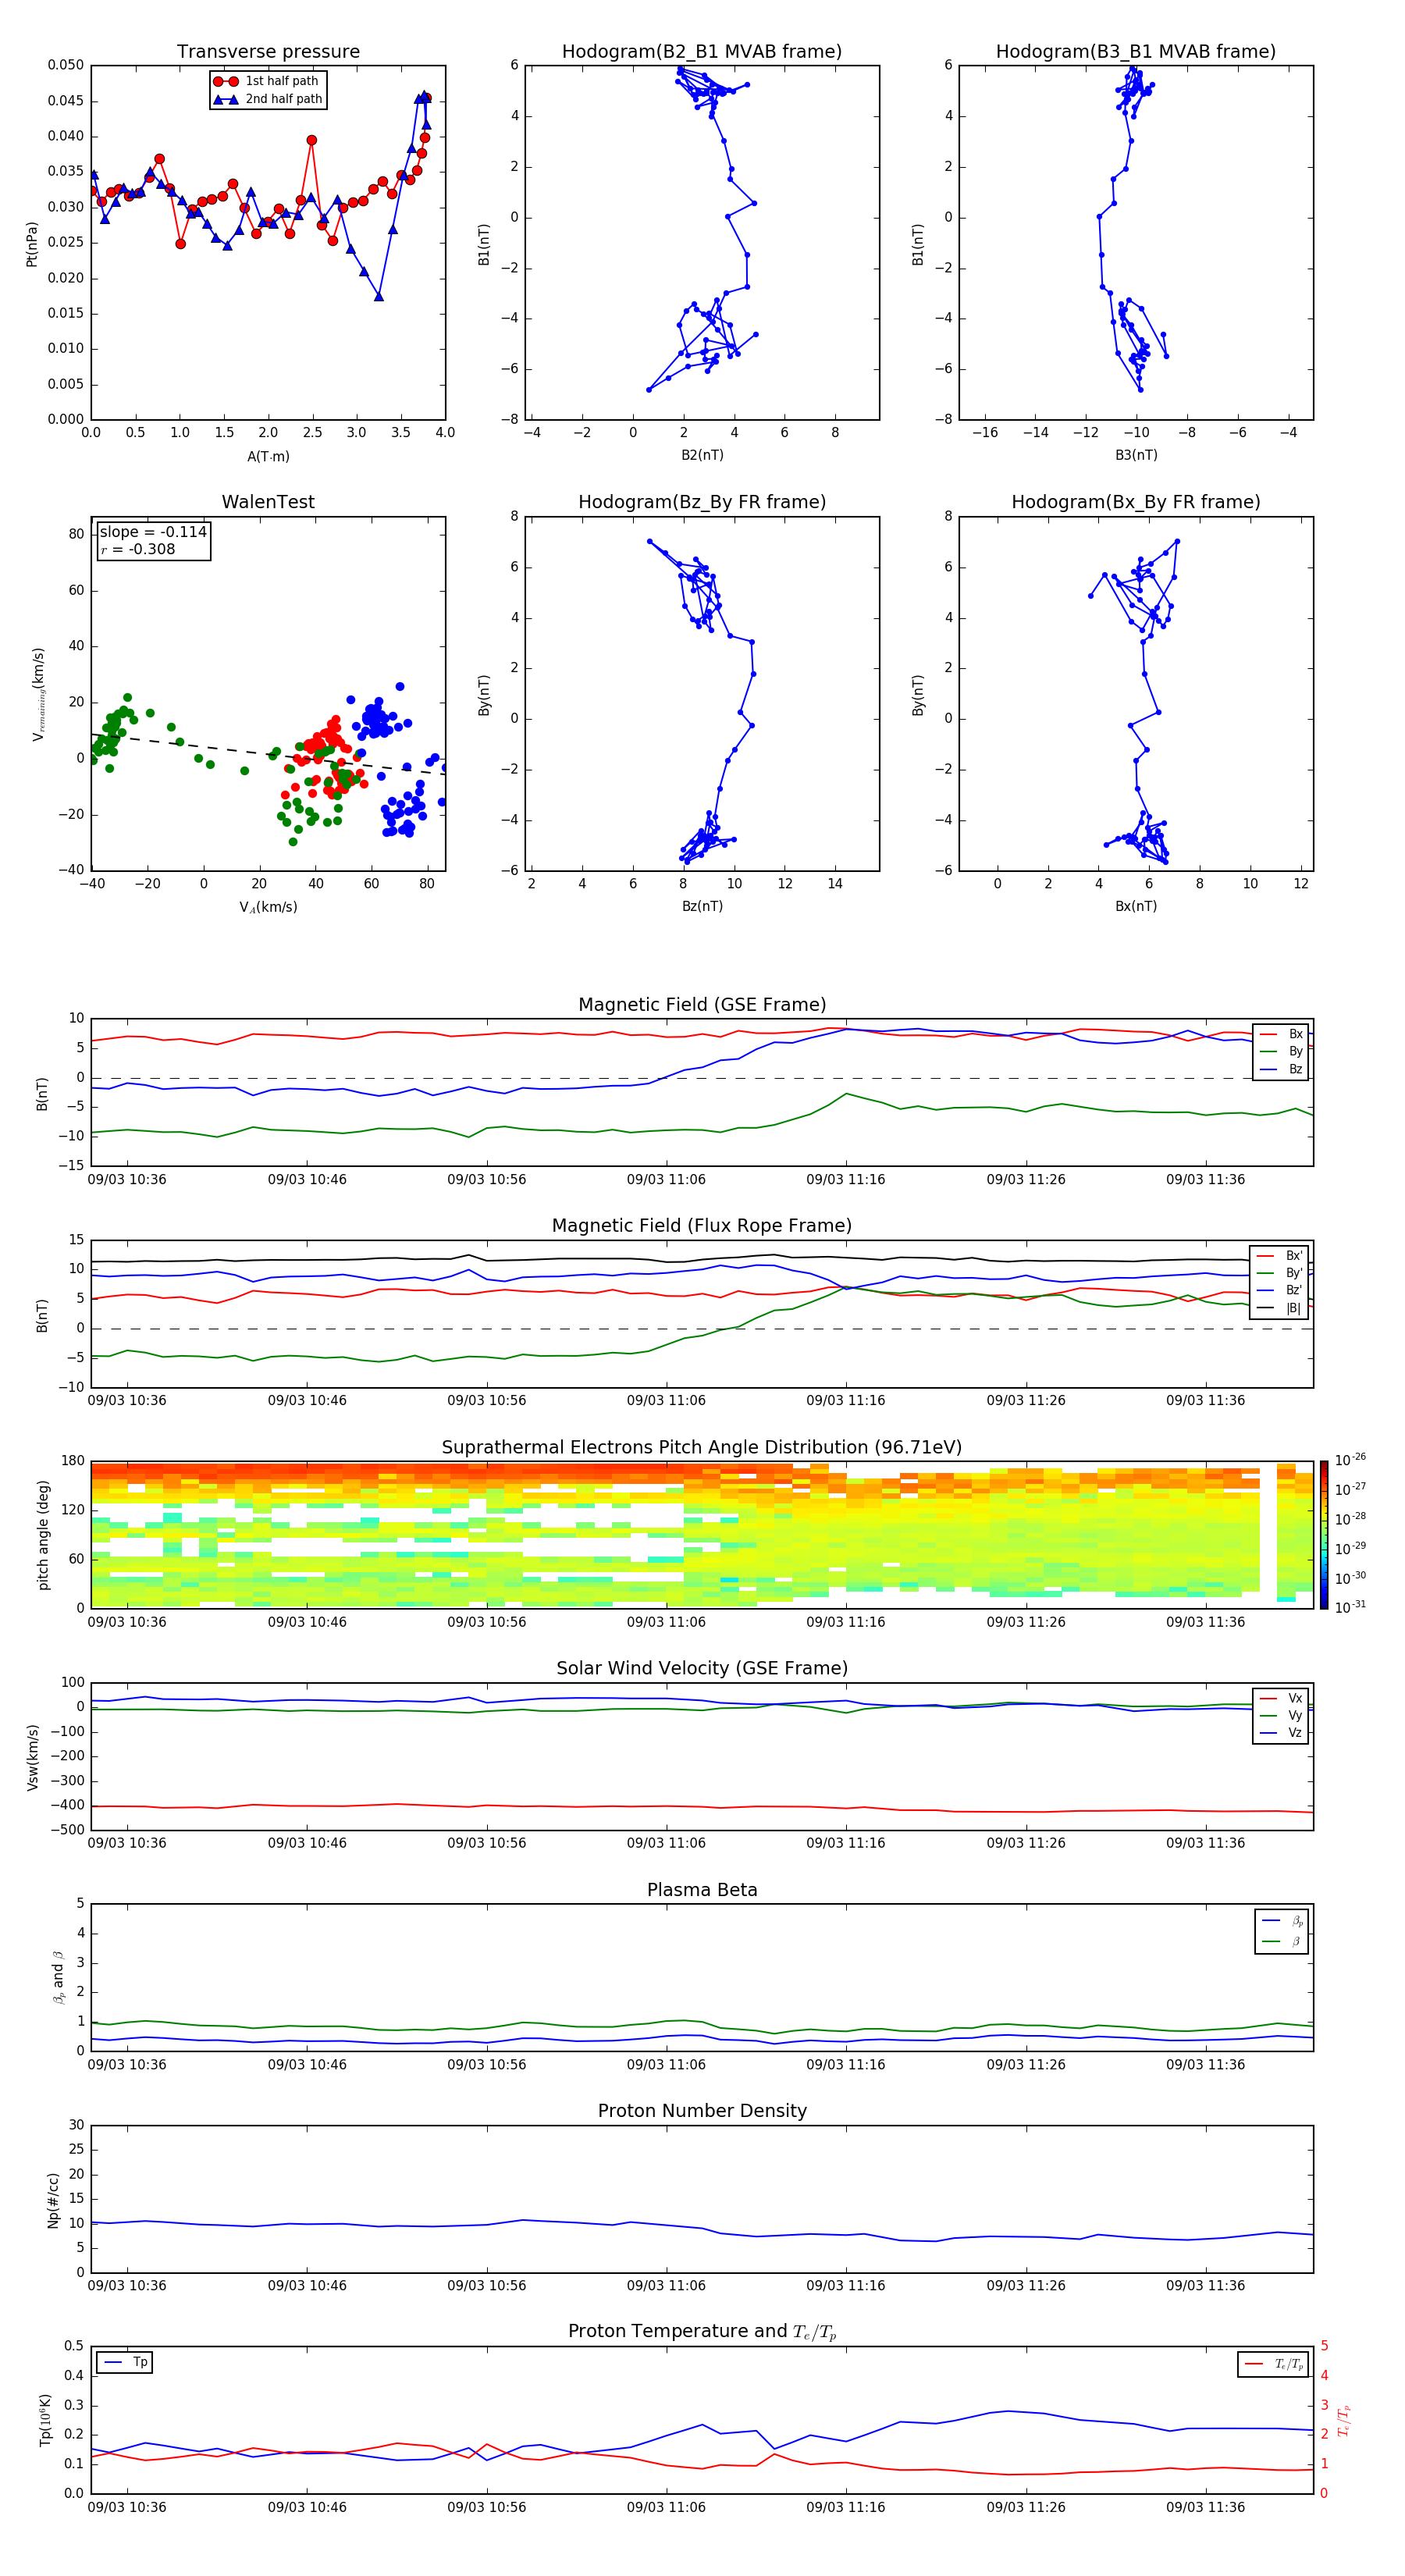This screenshot has width=1405, height=2576.
Task: Click the 'slope = -0.114' annotation
Action: pos(153,532)
